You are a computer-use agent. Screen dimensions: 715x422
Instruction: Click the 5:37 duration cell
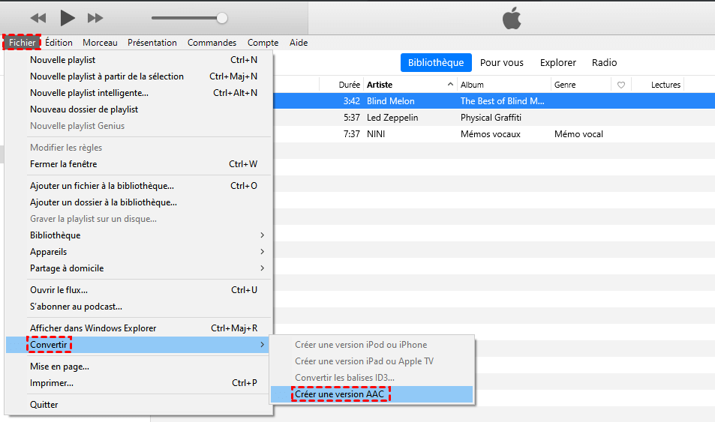pyautogui.click(x=352, y=118)
